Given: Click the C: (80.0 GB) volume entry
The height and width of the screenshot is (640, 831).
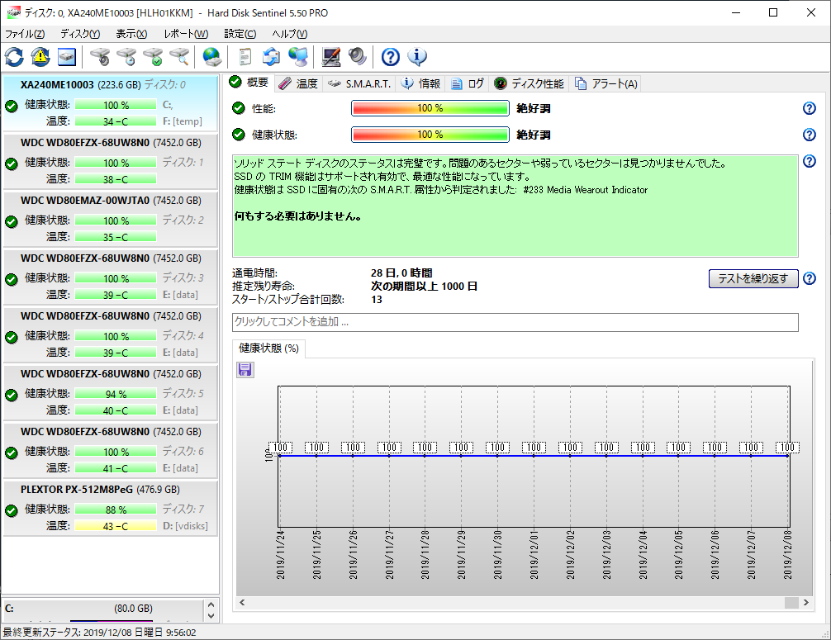Looking at the screenshot, I should click(102, 609).
